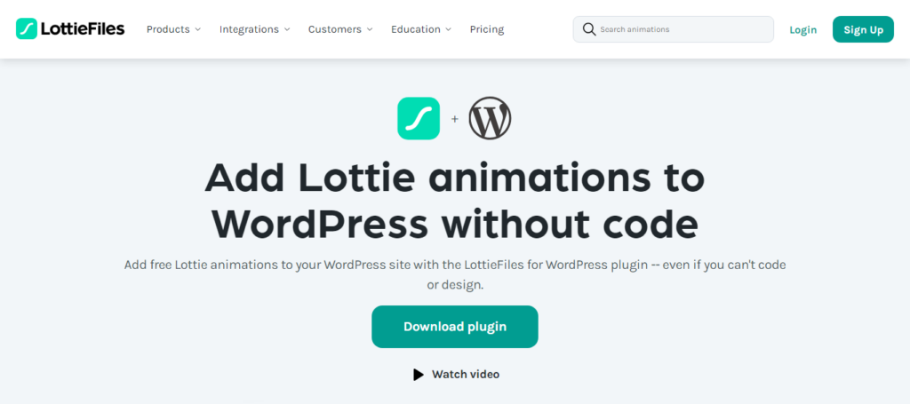Click the magnifying glass search icon
Viewport: 910px width, 404px height.
click(588, 29)
